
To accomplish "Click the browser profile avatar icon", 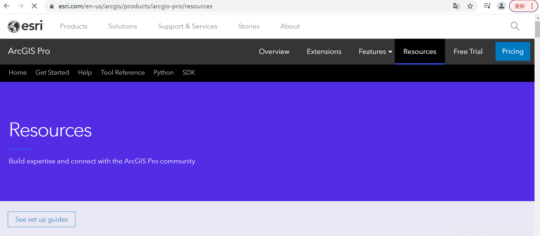I will (x=501, y=6).
